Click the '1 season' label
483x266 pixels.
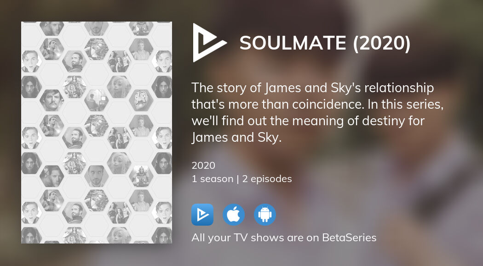[212, 179]
